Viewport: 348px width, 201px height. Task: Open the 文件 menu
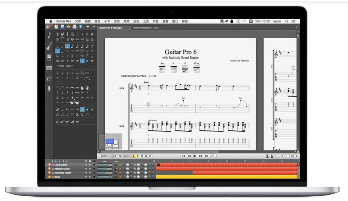tap(78, 21)
